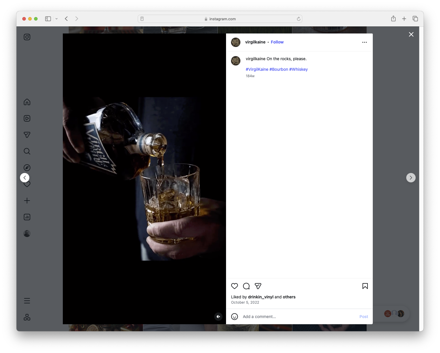
Task: Open the comment bubble icon
Action: [x=246, y=286]
